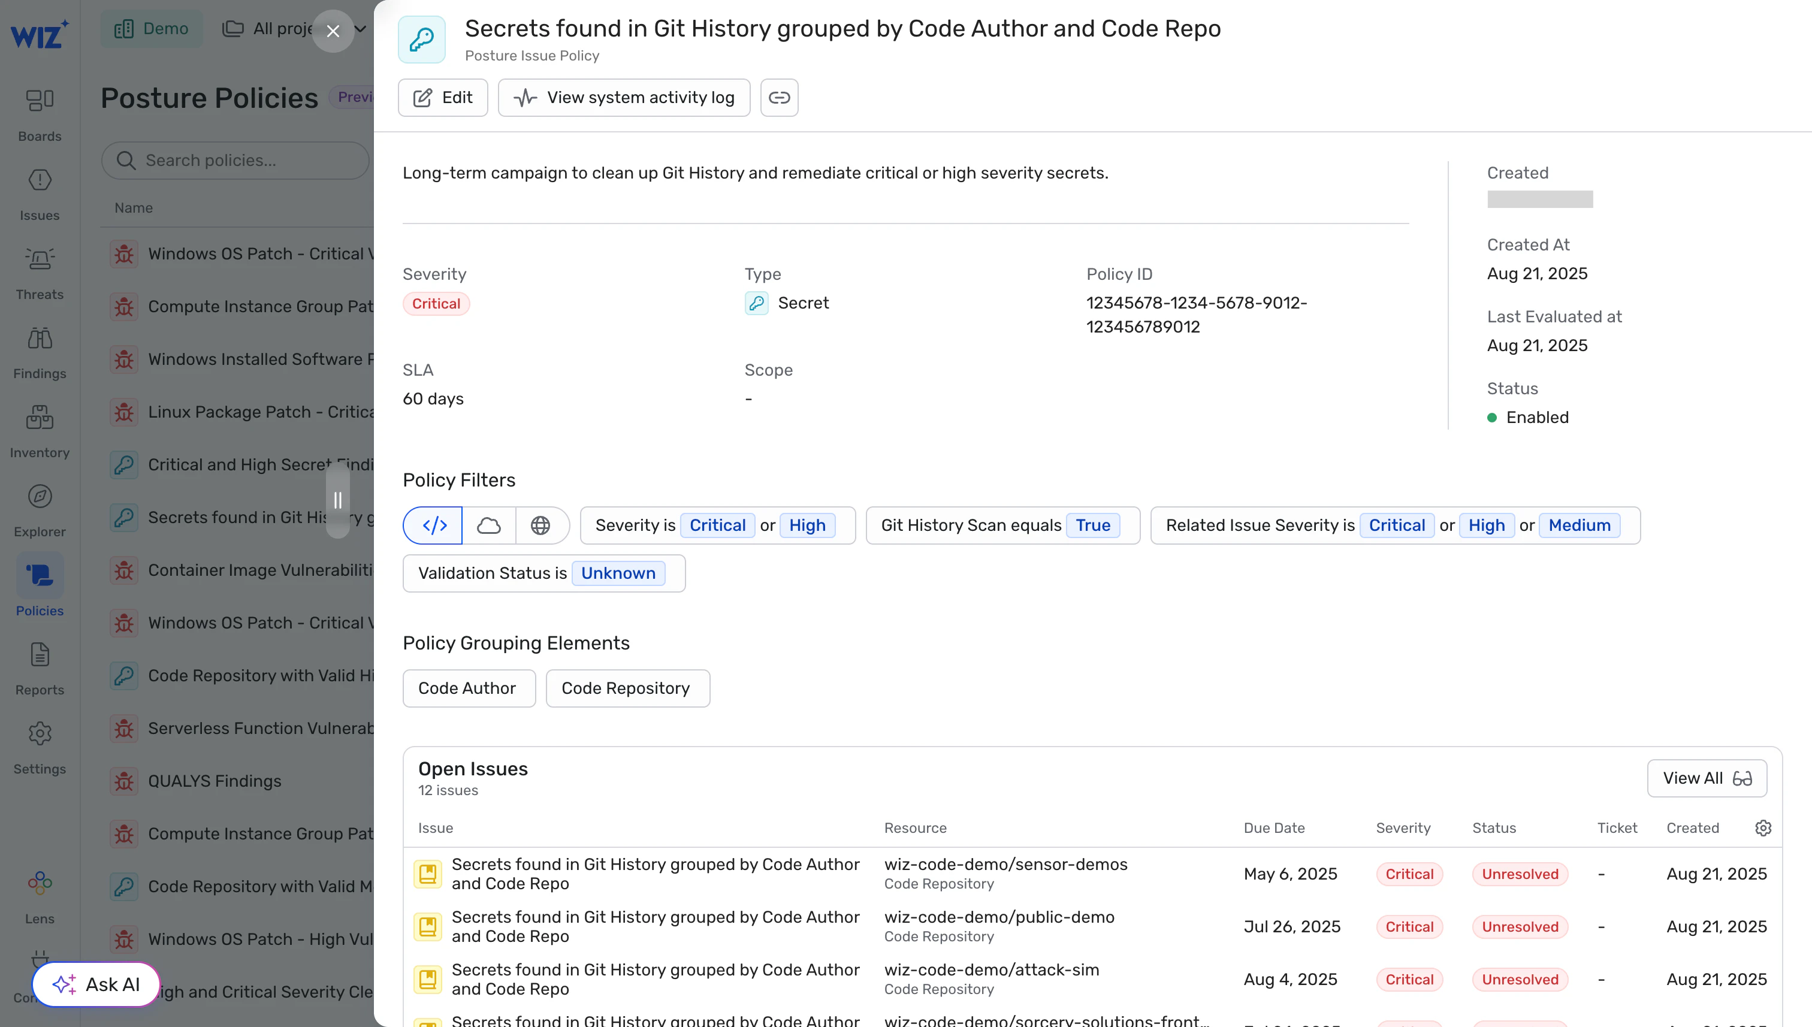Click Validation Status is Unknown filter
Viewport: 1812px width, 1027px height.
coord(544,573)
